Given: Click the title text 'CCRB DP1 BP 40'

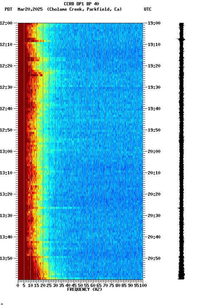Looking at the screenshot, I should [x=81, y=4].
